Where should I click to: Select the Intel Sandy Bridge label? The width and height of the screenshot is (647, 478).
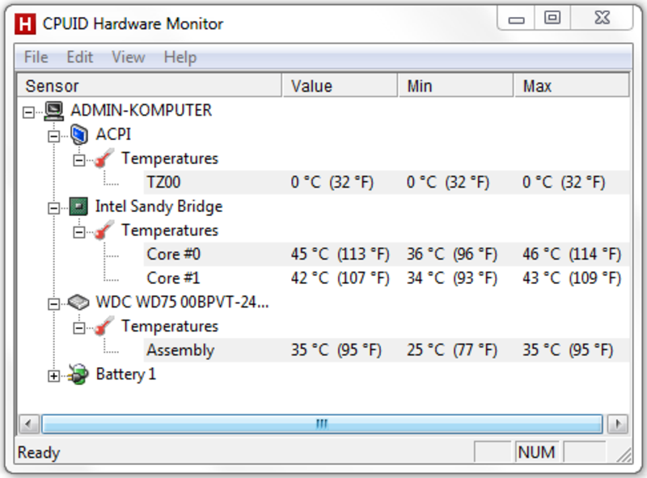159,206
